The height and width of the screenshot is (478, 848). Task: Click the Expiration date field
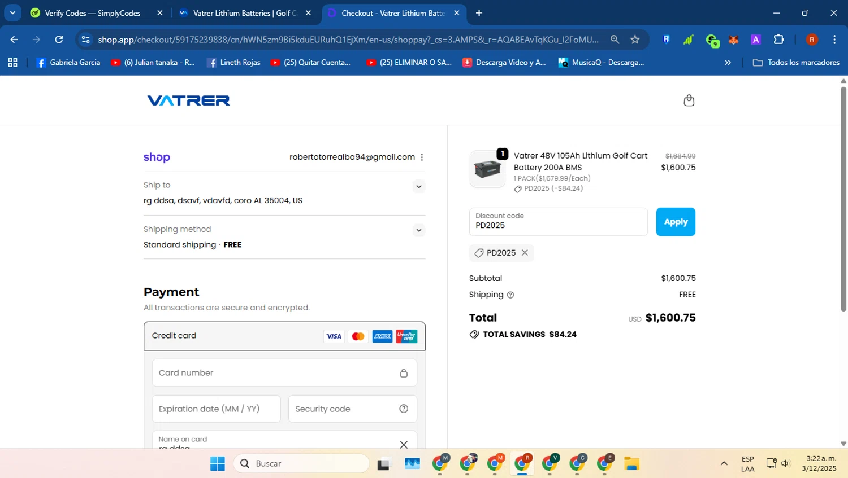click(x=216, y=409)
